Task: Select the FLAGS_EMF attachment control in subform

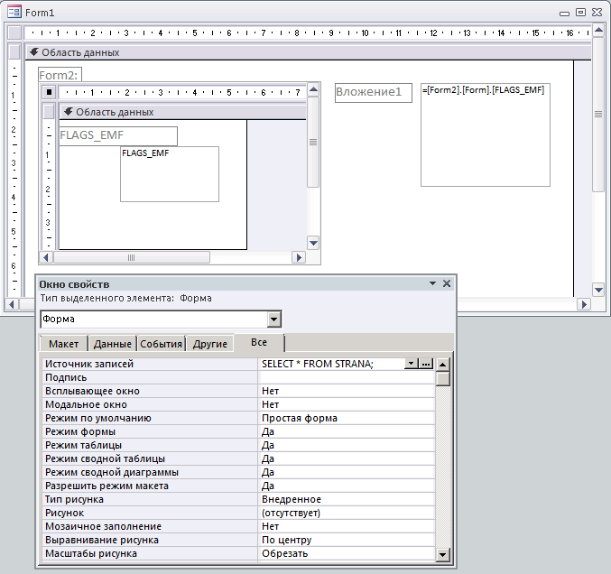Action: click(x=170, y=174)
